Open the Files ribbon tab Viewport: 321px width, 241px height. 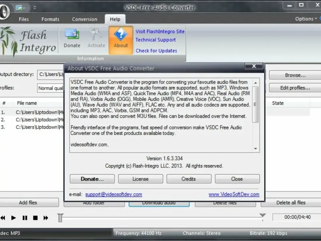point(24,19)
